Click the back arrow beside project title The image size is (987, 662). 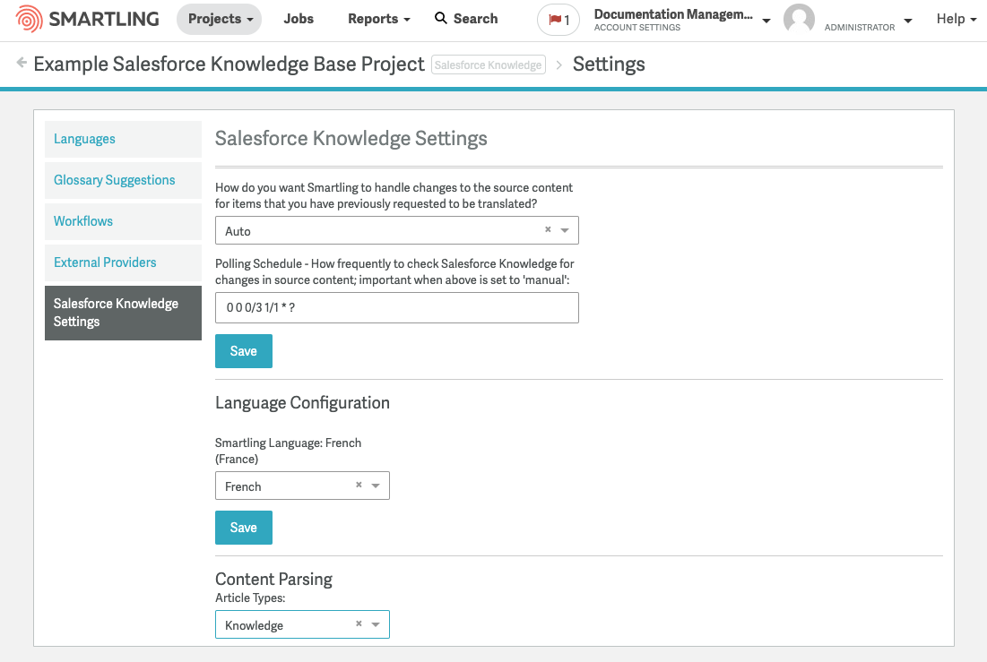tap(22, 63)
